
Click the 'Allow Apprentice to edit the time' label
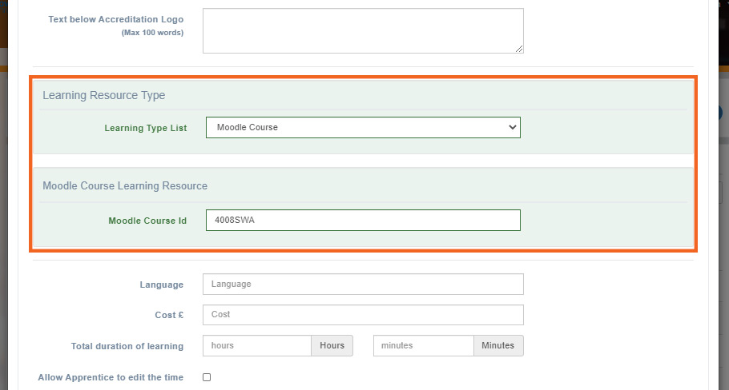click(x=111, y=377)
